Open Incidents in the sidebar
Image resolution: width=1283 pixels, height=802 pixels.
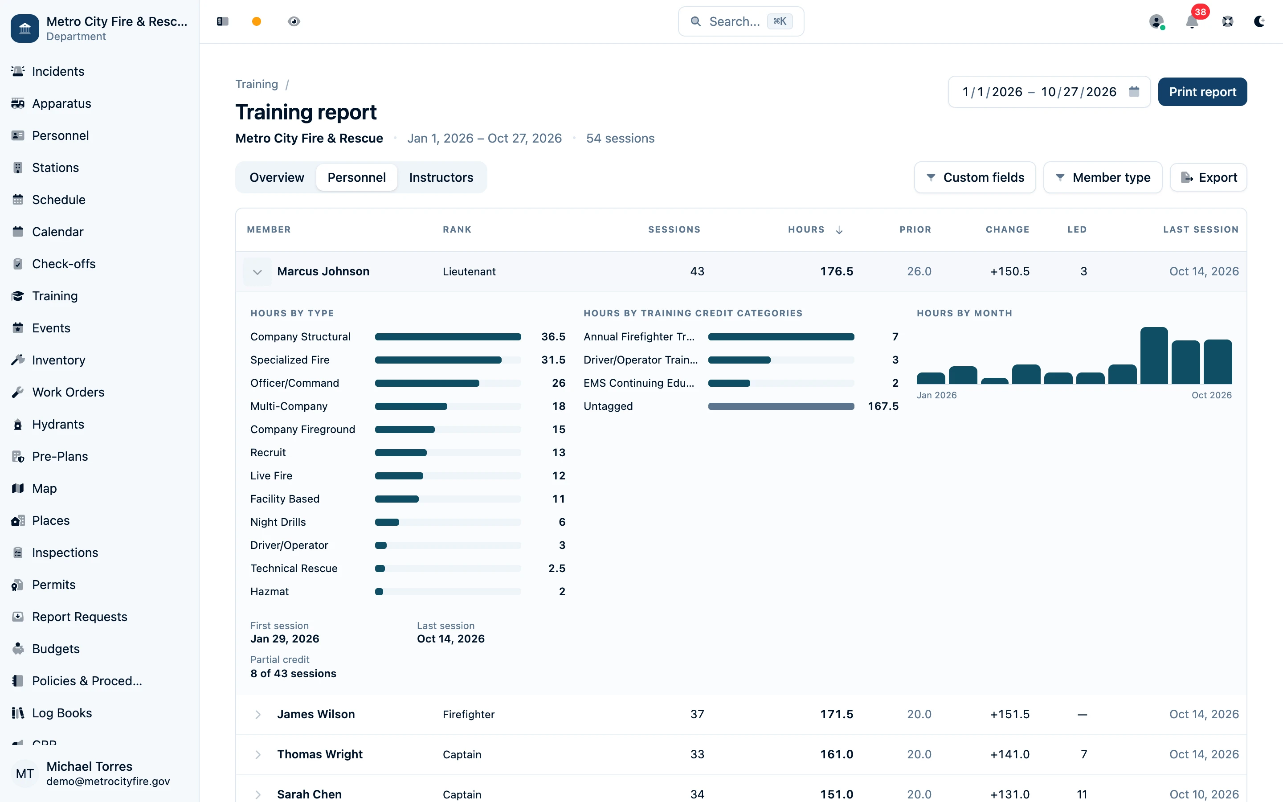[x=100, y=71]
